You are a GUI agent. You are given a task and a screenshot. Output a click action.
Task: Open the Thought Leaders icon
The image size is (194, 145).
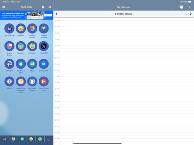44,28
